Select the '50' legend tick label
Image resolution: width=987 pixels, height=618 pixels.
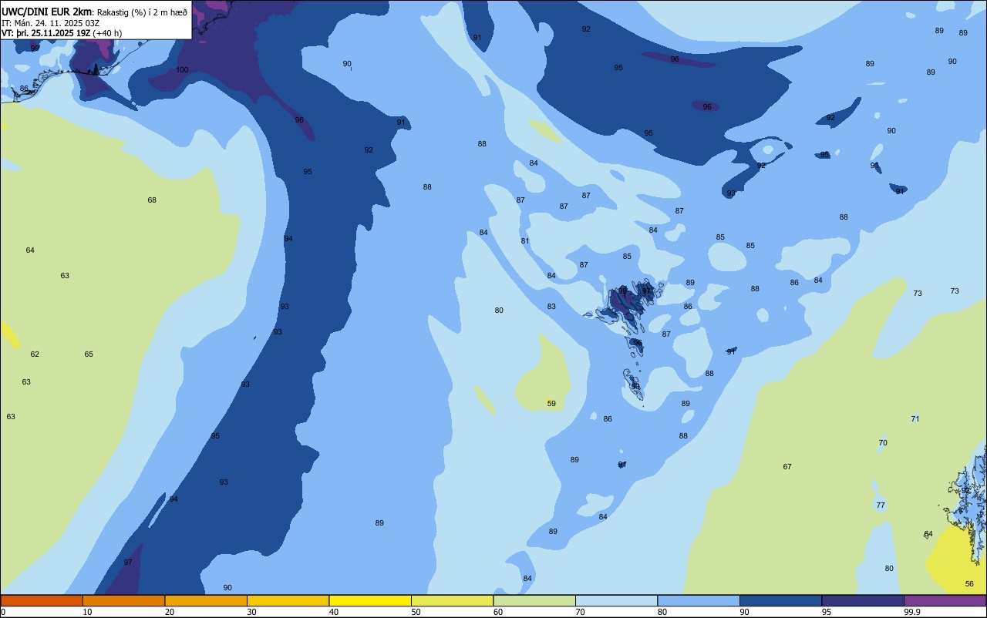(x=416, y=613)
